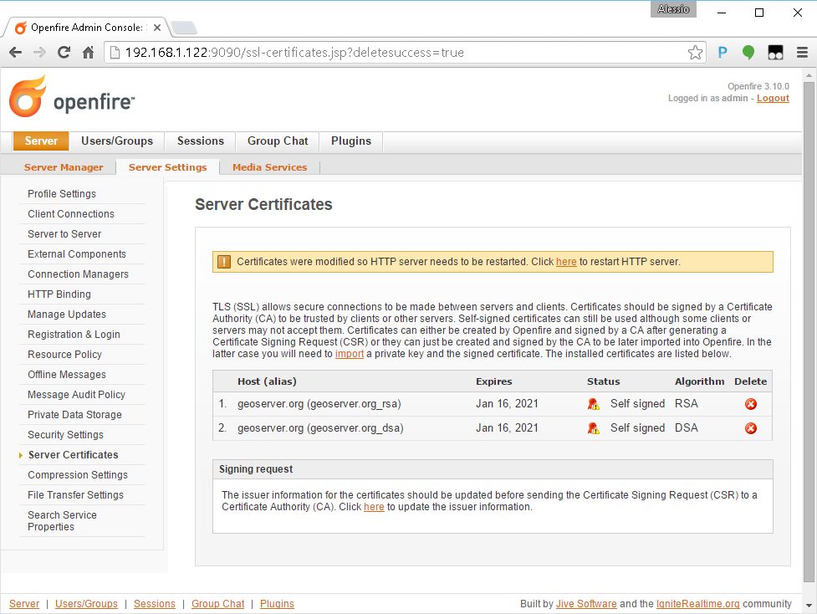The image size is (817, 614).
Task: Reload the page in Chrome
Action: (x=64, y=53)
